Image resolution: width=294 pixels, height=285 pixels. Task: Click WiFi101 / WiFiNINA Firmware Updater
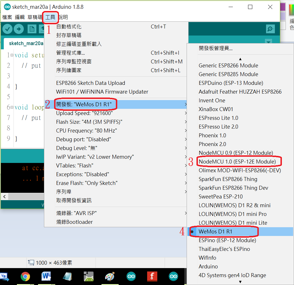coord(116,92)
